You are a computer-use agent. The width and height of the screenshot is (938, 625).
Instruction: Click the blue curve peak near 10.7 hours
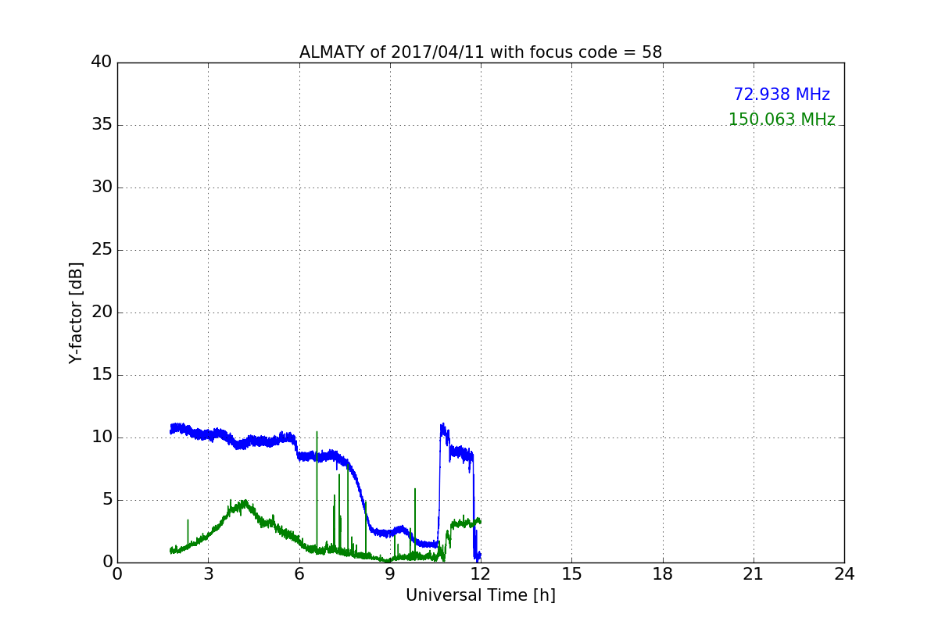point(442,429)
